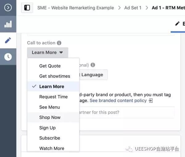Click the pencil icon in the edit tab
Screen dimensions: 185x157
[177, 24]
